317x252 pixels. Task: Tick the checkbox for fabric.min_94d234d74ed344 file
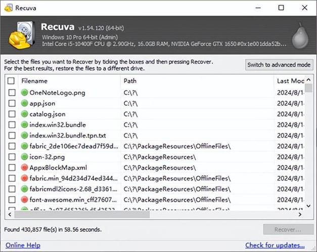(12, 178)
